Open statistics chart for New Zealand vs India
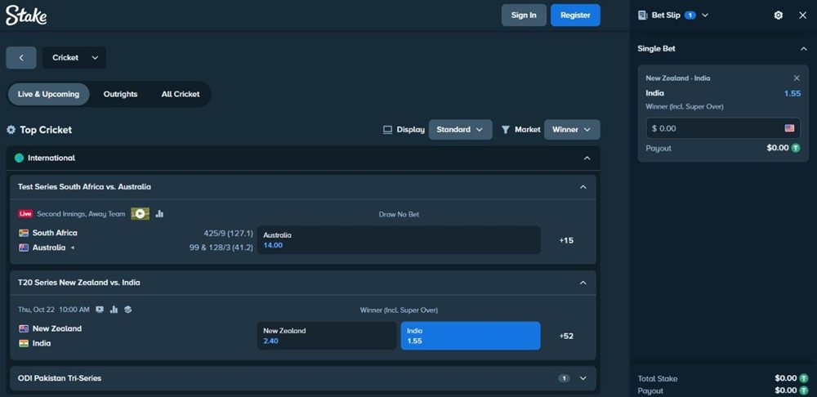Screen dimensions: 817x397 114,310
